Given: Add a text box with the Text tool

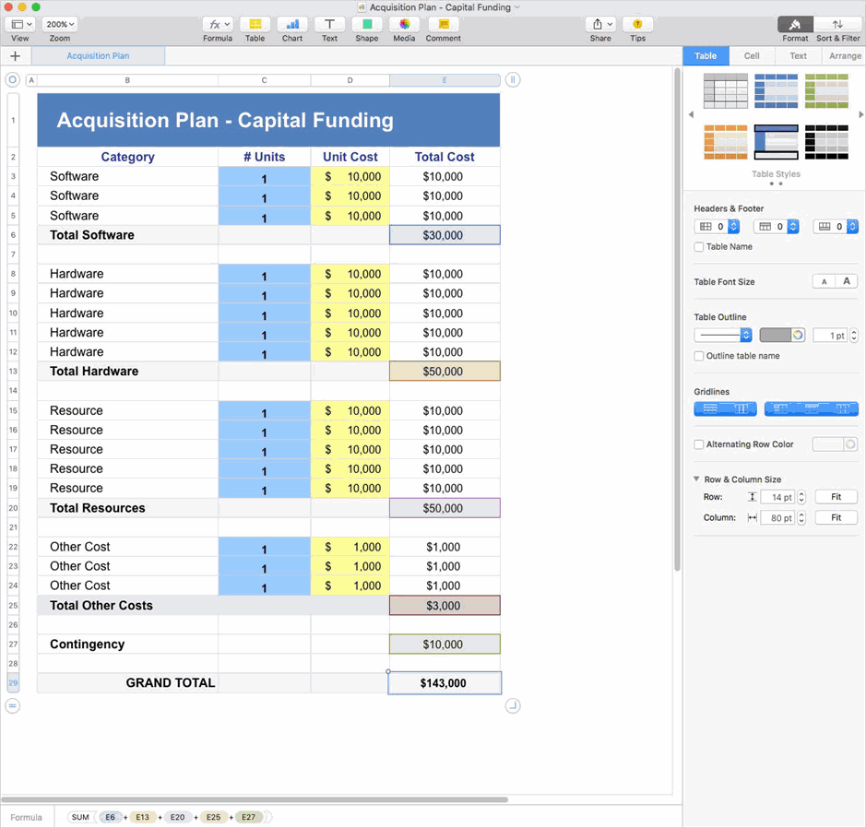Looking at the screenshot, I should [328, 25].
